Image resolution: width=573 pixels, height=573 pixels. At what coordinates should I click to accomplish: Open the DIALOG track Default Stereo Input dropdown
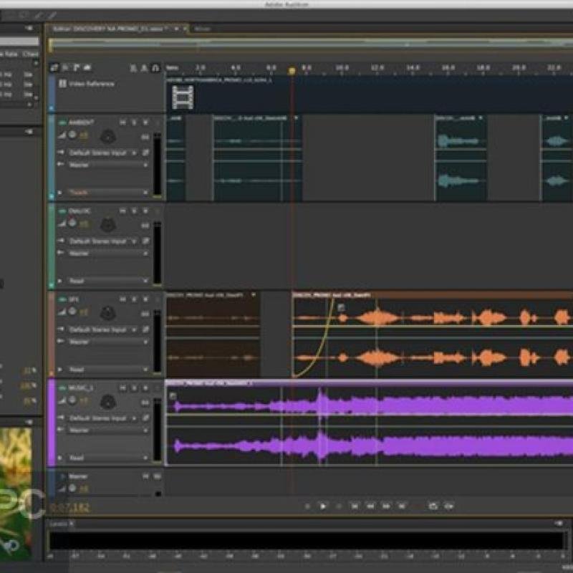click(103, 241)
